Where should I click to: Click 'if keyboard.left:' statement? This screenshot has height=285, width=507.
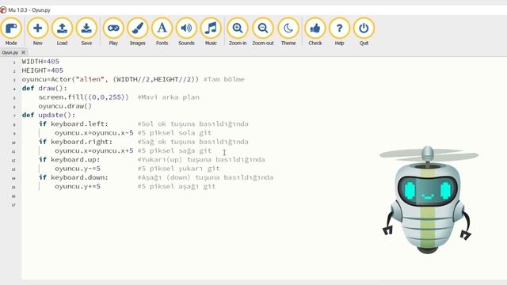point(74,124)
